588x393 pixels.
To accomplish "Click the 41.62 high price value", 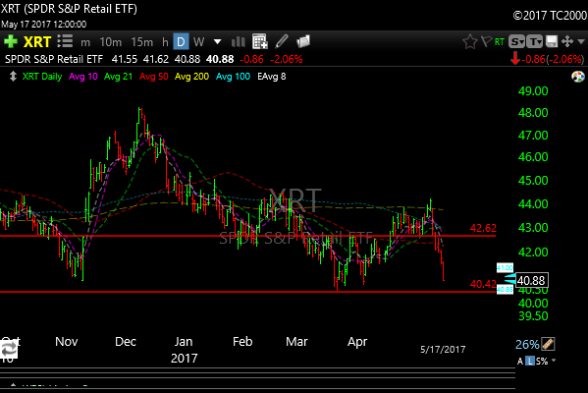I will (156, 59).
